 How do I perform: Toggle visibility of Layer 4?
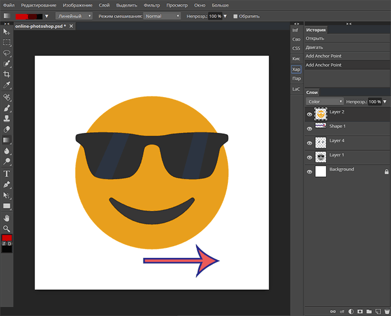[309, 143]
